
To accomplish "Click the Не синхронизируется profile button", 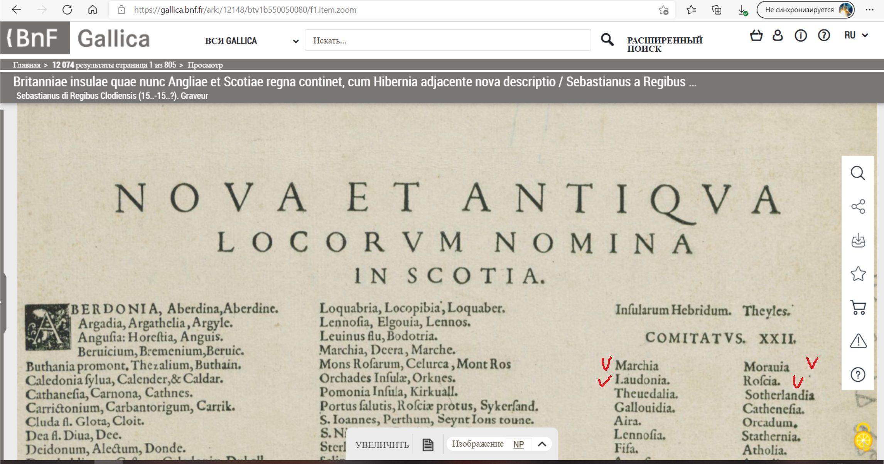I will 805,10.
